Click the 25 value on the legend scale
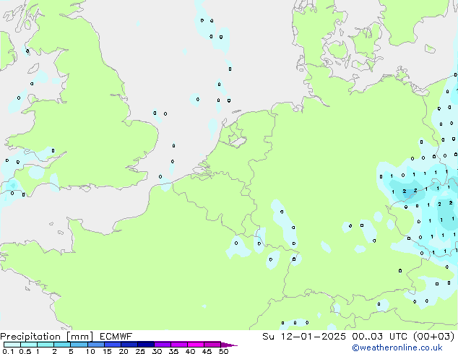Viewport: 458px width, 354px height. tap(140, 351)
